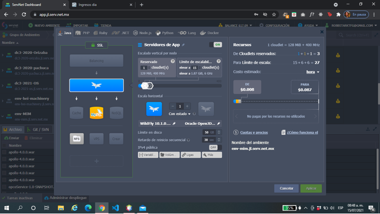Click the NoSQL database node icon
The height and width of the screenshot is (214, 380).
[x=116, y=112]
